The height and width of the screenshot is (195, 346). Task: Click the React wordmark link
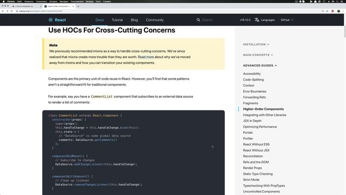[x=60, y=20]
